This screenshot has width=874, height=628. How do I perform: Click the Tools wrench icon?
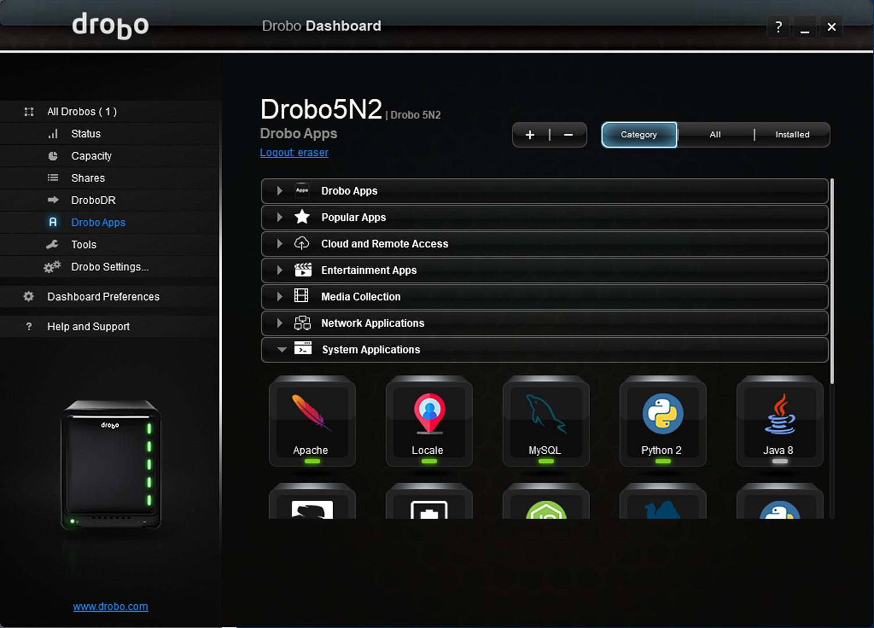(52, 244)
